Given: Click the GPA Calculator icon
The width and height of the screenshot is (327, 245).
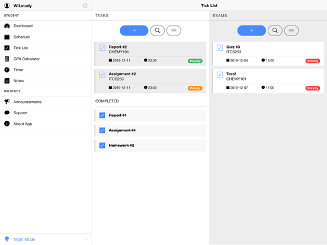Looking at the screenshot, I should tap(7, 59).
